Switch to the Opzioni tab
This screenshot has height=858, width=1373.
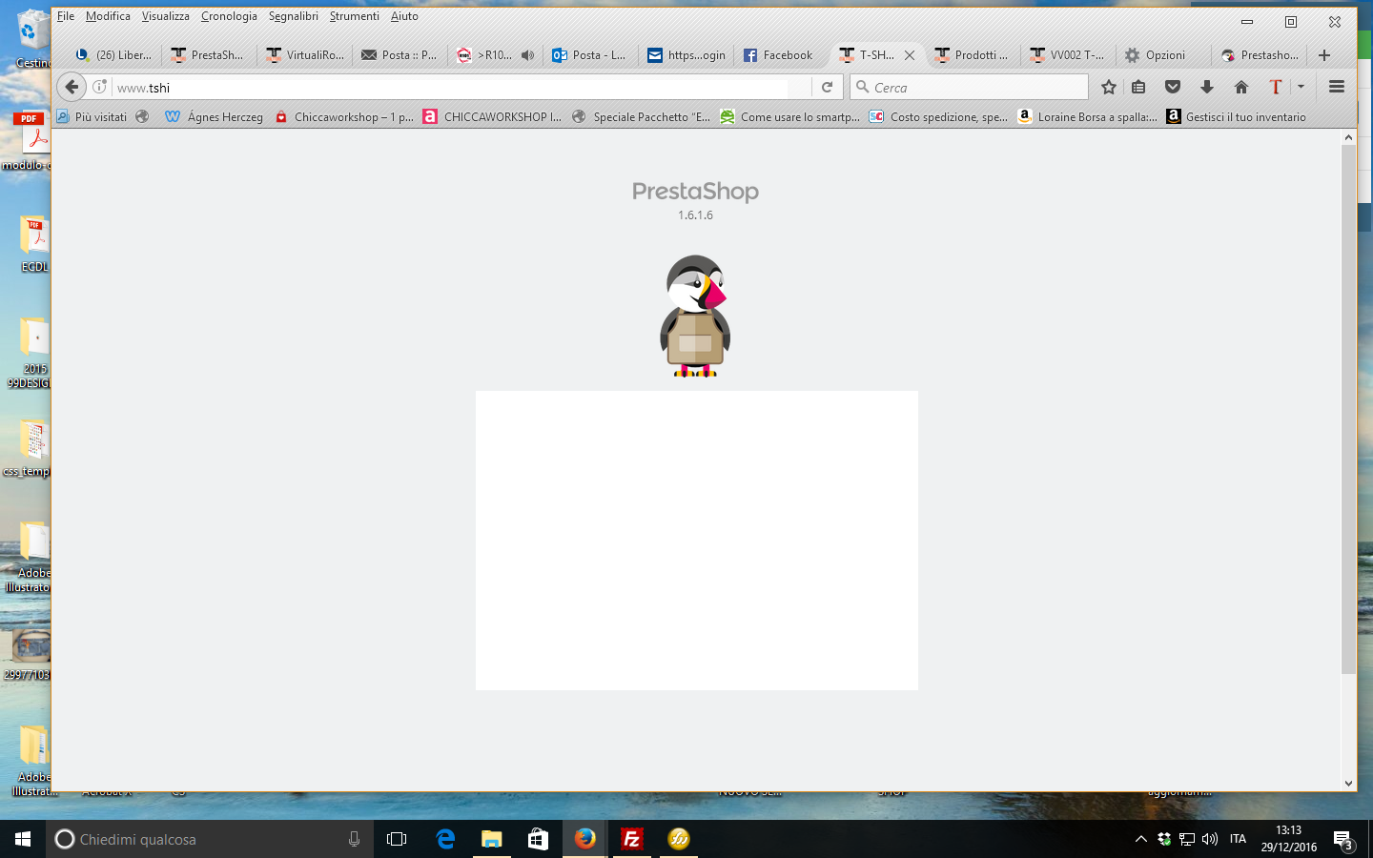1163,55
